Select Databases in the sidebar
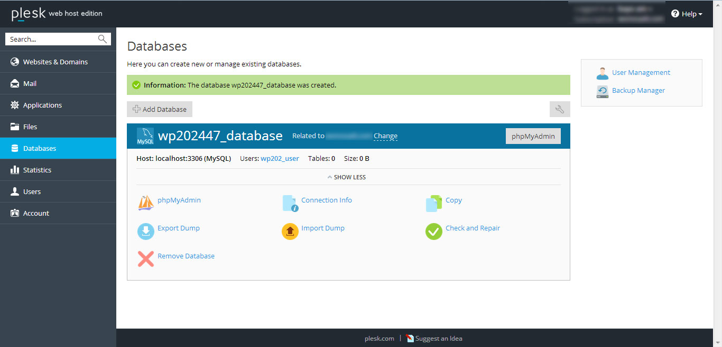722x347 pixels. pos(58,148)
